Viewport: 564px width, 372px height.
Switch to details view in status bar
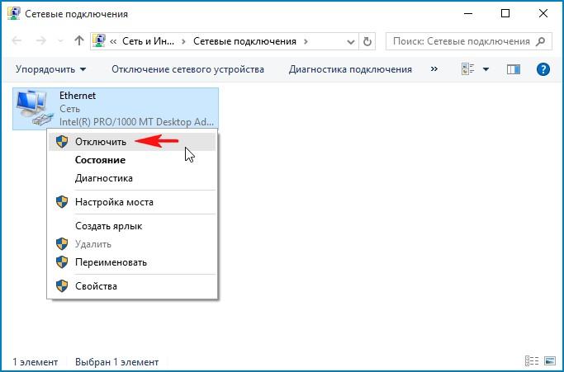(532, 360)
